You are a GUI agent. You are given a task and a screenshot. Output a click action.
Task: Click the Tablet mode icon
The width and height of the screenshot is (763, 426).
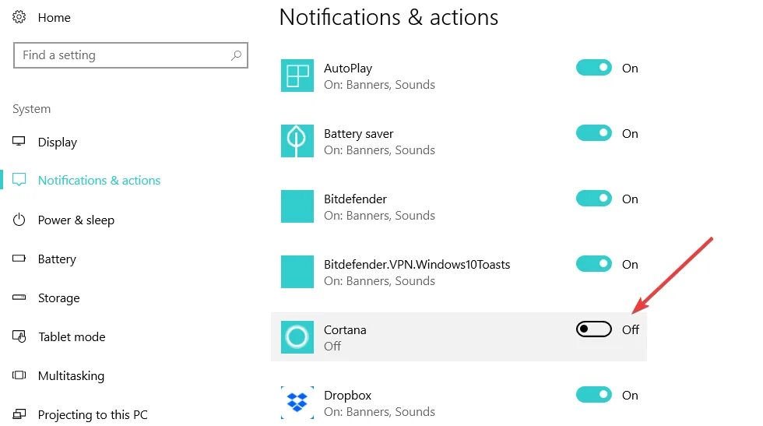pos(19,336)
